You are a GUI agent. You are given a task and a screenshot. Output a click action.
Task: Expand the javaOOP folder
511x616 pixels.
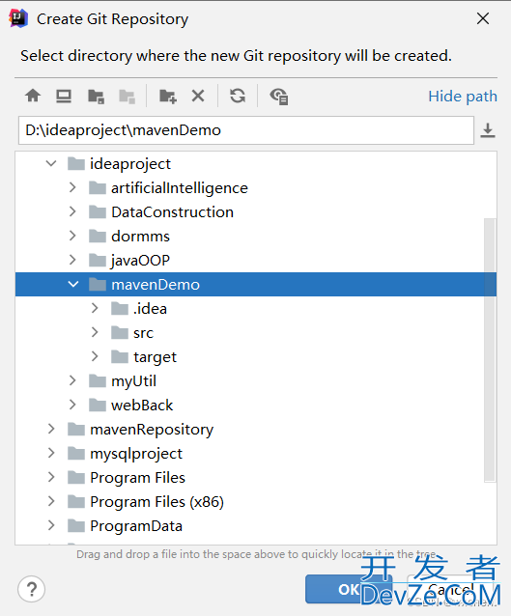[72, 260]
